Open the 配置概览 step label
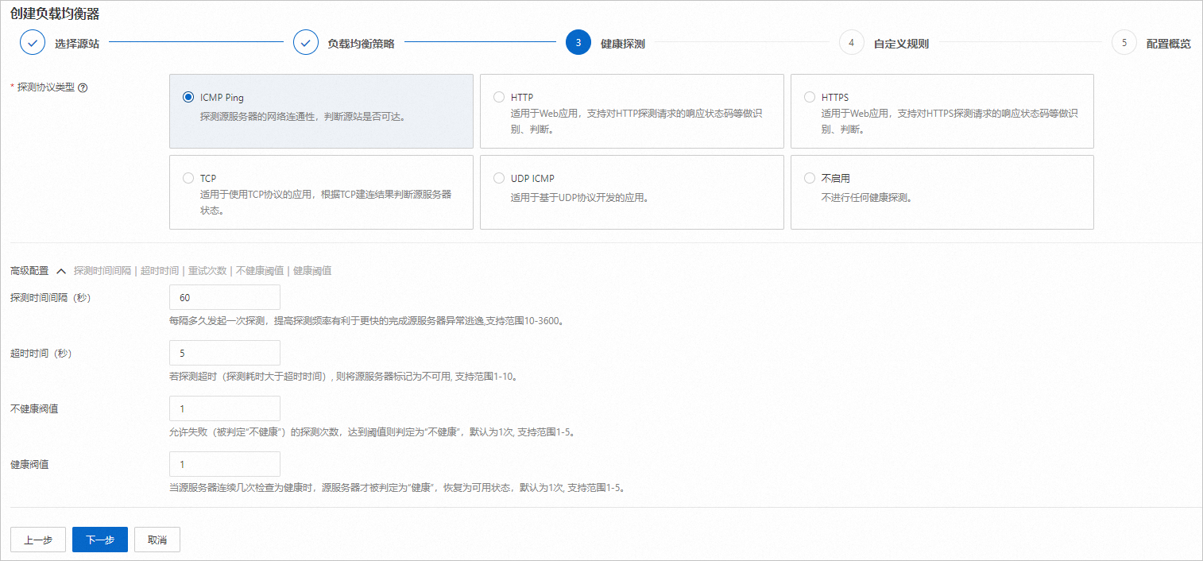This screenshot has height=561, width=1203. [1169, 44]
